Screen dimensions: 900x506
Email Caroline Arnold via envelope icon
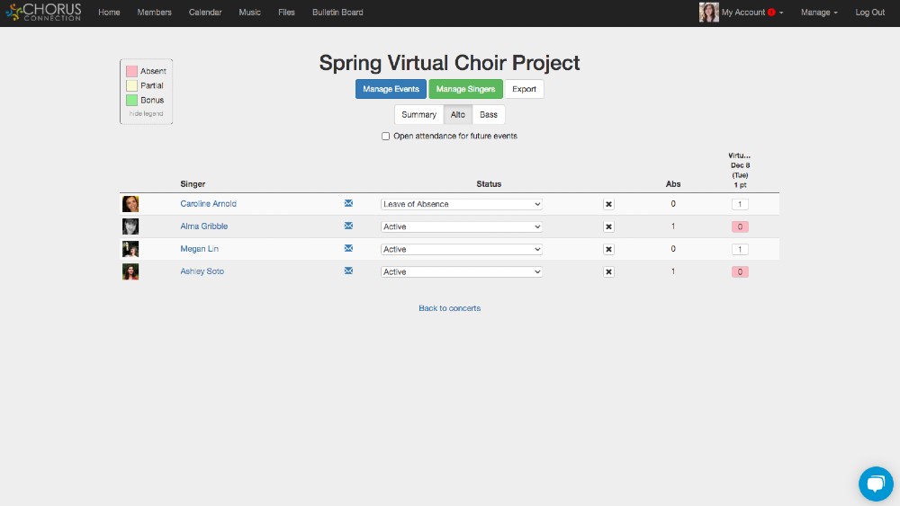[x=348, y=203]
